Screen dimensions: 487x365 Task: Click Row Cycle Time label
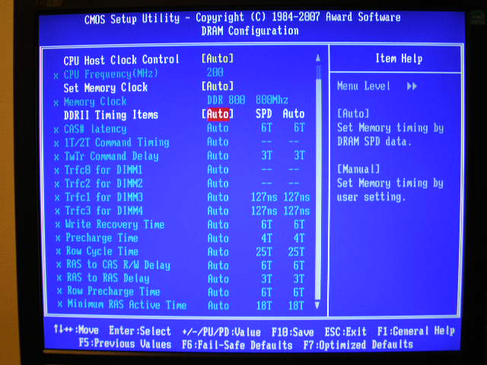102,251
